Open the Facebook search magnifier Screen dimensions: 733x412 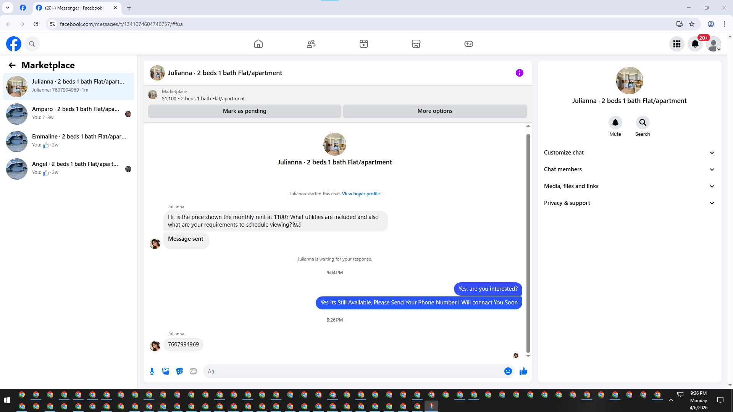pyautogui.click(x=32, y=44)
